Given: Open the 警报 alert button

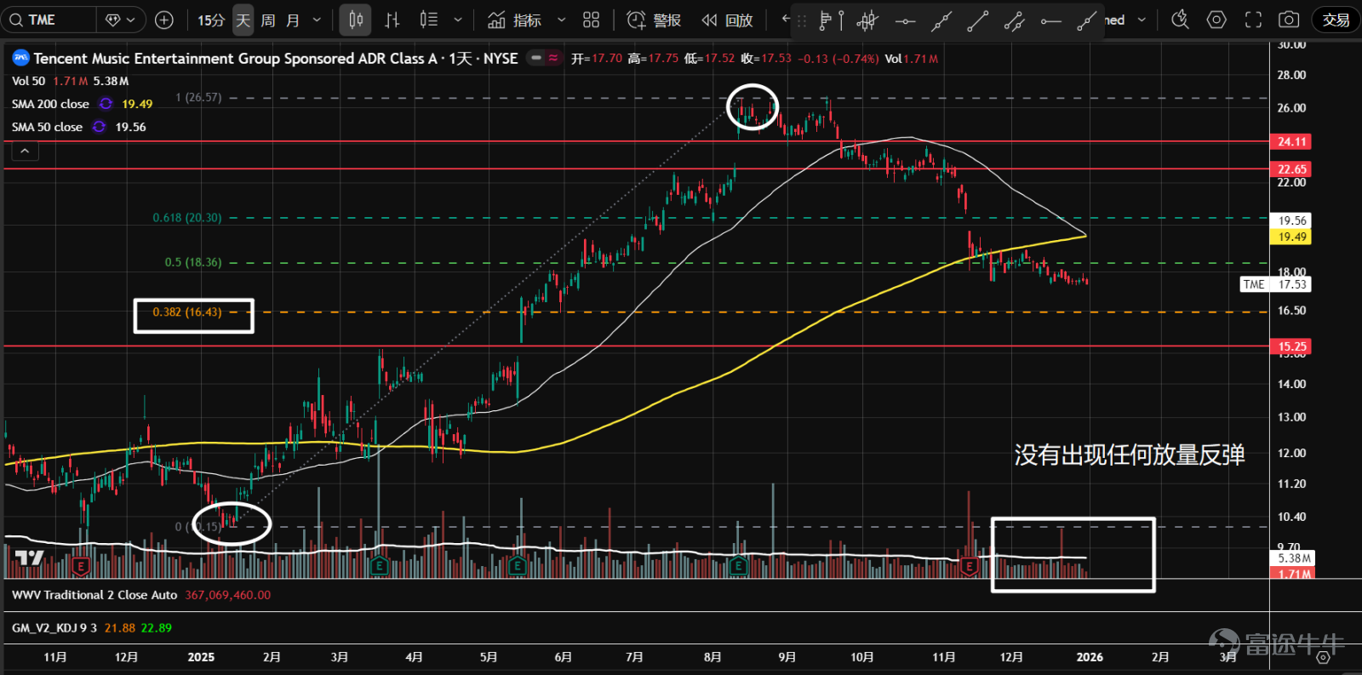Looking at the screenshot, I should (654, 20).
